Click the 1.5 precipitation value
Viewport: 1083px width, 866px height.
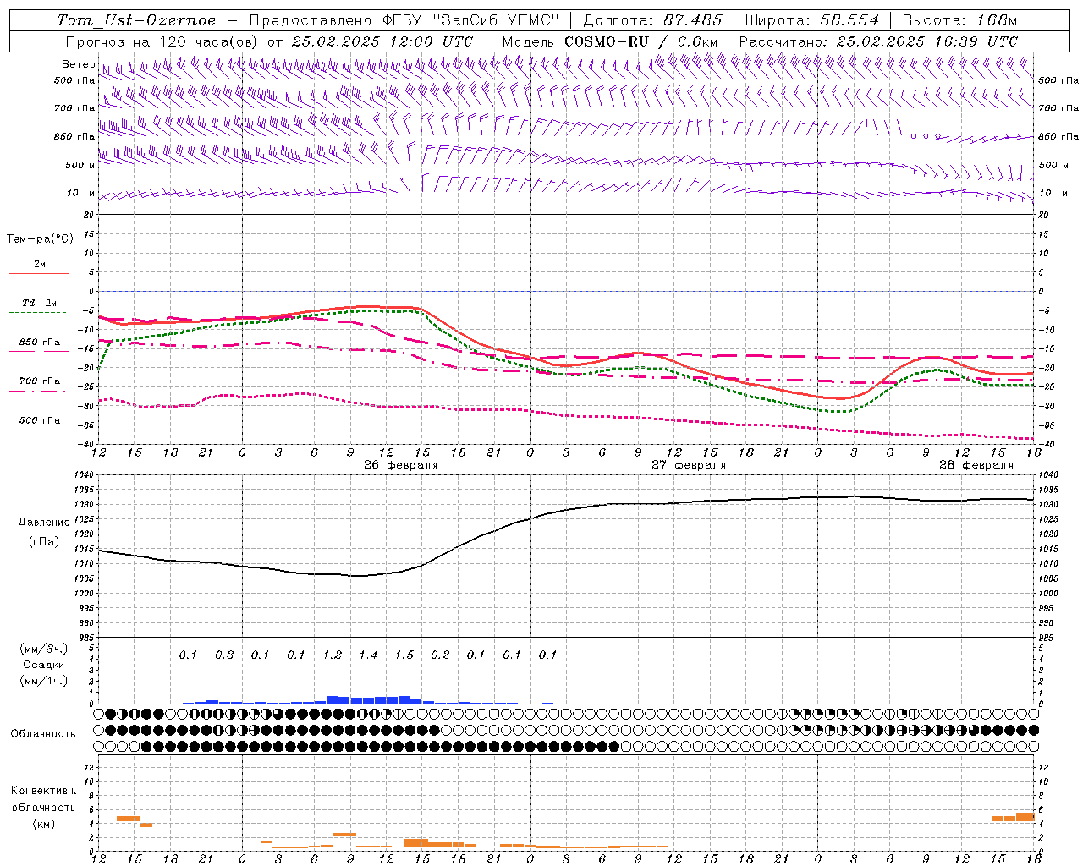coord(404,655)
